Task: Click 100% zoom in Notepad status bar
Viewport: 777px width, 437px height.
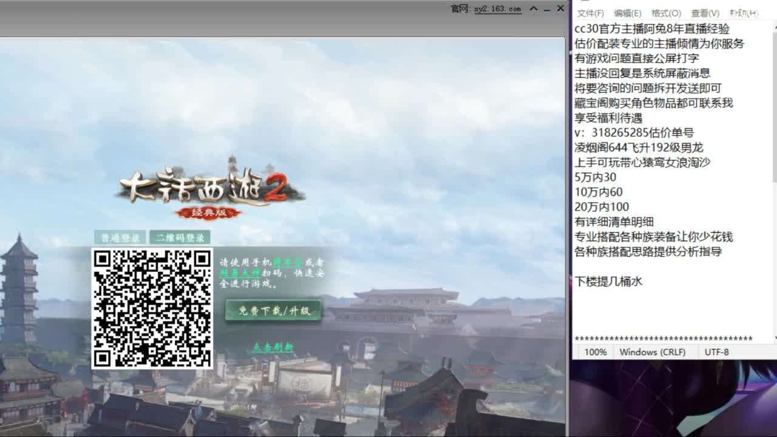Action: coord(595,352)
